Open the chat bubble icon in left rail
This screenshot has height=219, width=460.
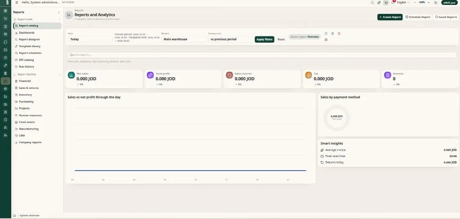point(5,42)
